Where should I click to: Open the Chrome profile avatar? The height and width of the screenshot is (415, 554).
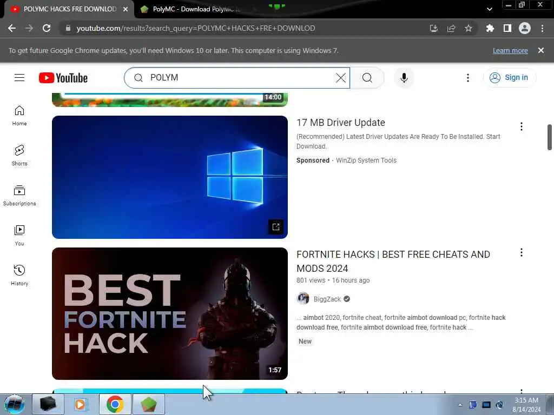(x=524, y=28)
